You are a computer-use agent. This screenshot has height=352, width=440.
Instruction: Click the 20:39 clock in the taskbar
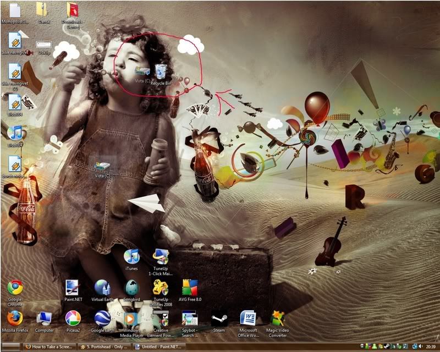pyautogui.click(x=431, y=346)
